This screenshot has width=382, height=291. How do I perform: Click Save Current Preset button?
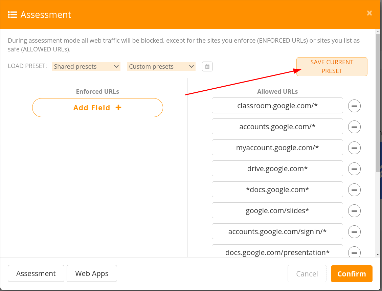pyautogui.click(x=332, y=67)
